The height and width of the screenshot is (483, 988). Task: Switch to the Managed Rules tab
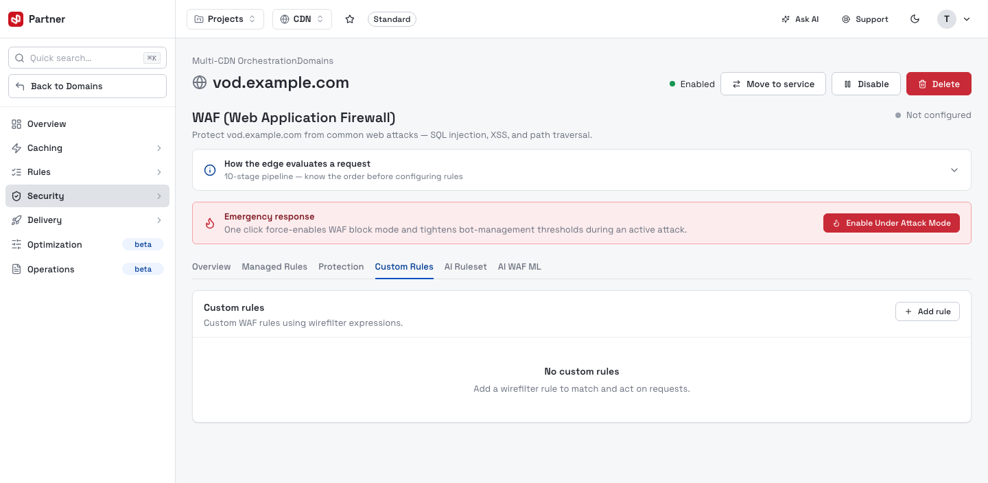[x=274, y=267]
